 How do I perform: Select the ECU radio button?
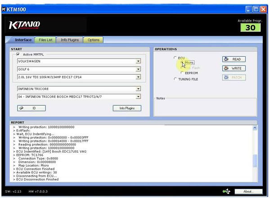pyautogui.click(x=175, y=58)
